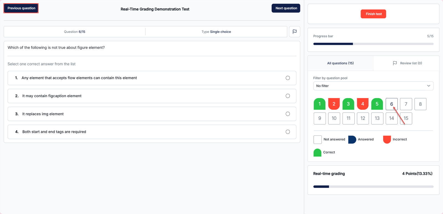Go back with Previous question button
This screenshot has height=214, width=443.
pyautogui.click(x=21, y=8)
